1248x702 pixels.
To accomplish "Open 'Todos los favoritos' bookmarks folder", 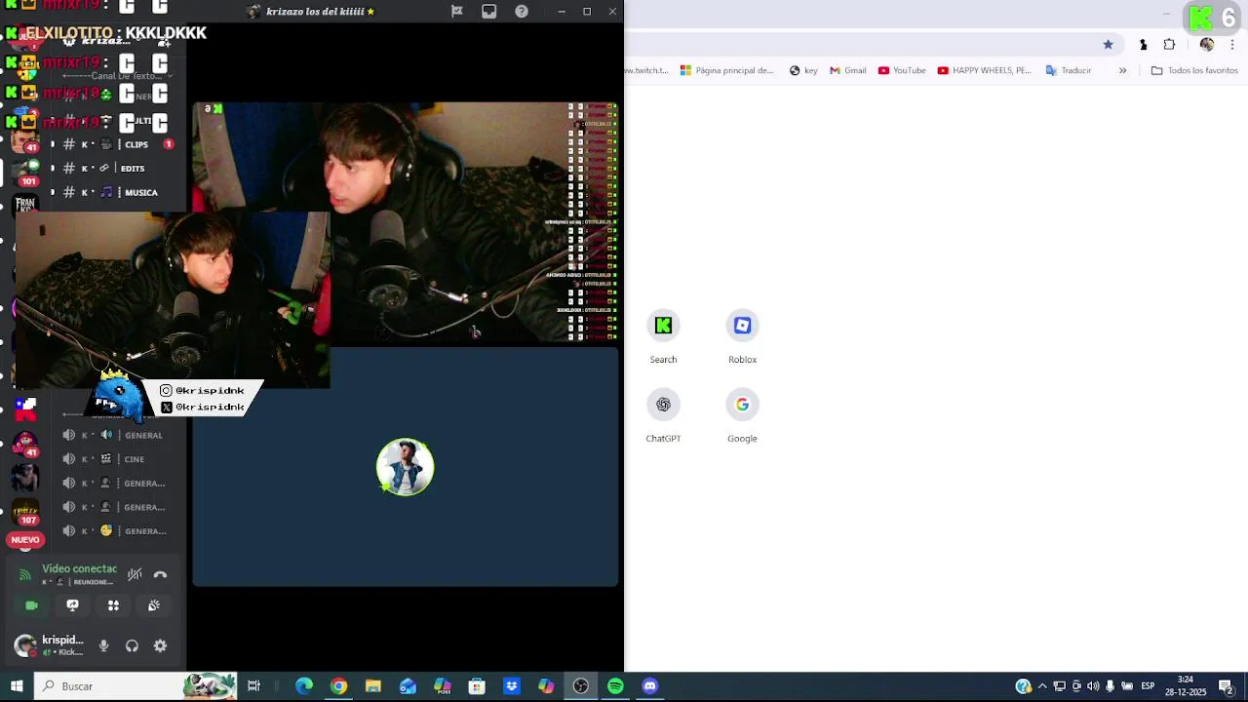I will (1194, 70).
